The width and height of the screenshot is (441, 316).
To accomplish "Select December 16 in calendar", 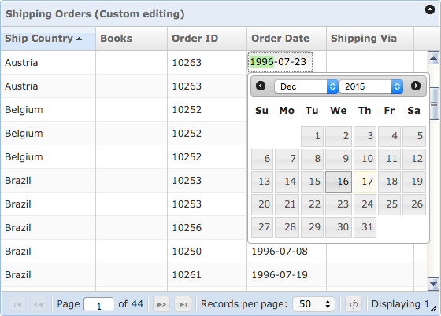I will click(339, 182).
